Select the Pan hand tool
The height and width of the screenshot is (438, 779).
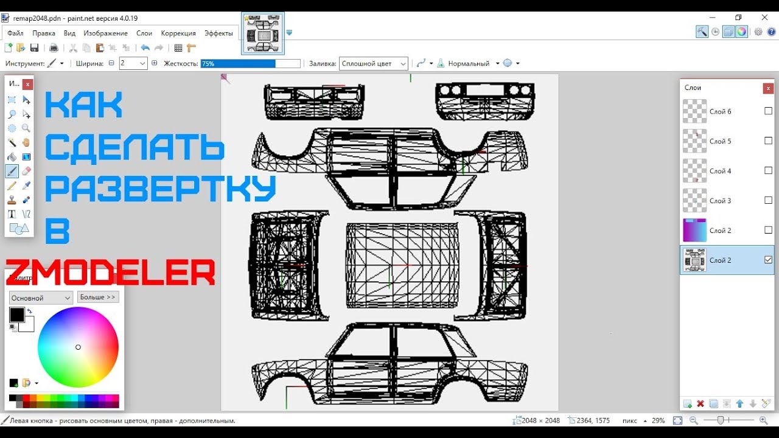(26, 142)
